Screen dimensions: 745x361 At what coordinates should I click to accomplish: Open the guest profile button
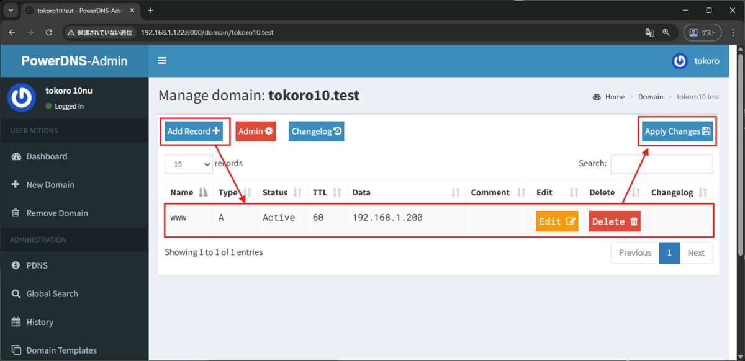coord(703,32)
